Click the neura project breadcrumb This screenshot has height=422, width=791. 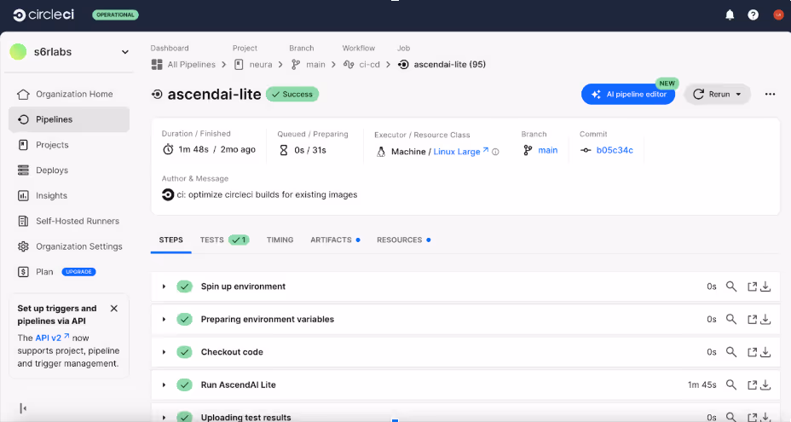253,65
